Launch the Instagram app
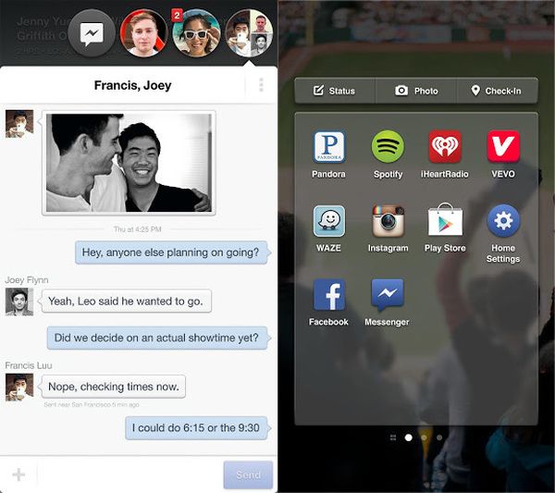The height and width of the screenshot is (493, 555). pyautogui.click(x=388, y=222)
